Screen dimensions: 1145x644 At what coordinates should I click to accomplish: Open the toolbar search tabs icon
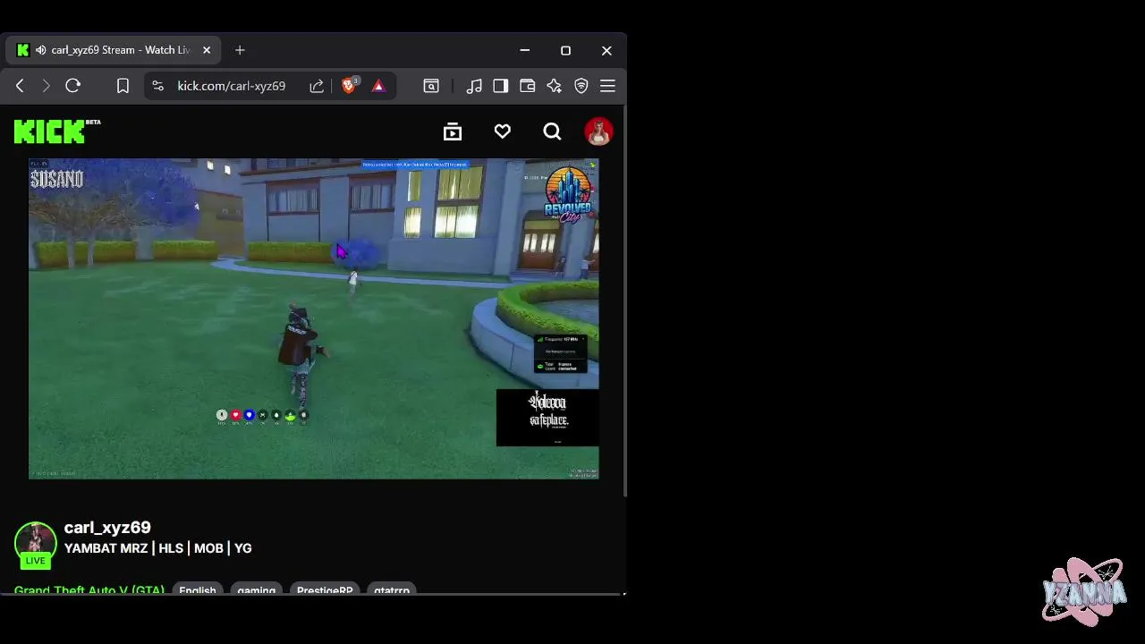point(431,86)
